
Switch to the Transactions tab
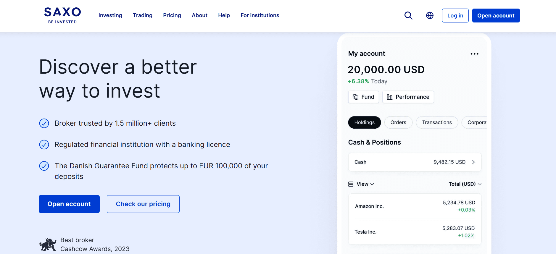[437, 122]
